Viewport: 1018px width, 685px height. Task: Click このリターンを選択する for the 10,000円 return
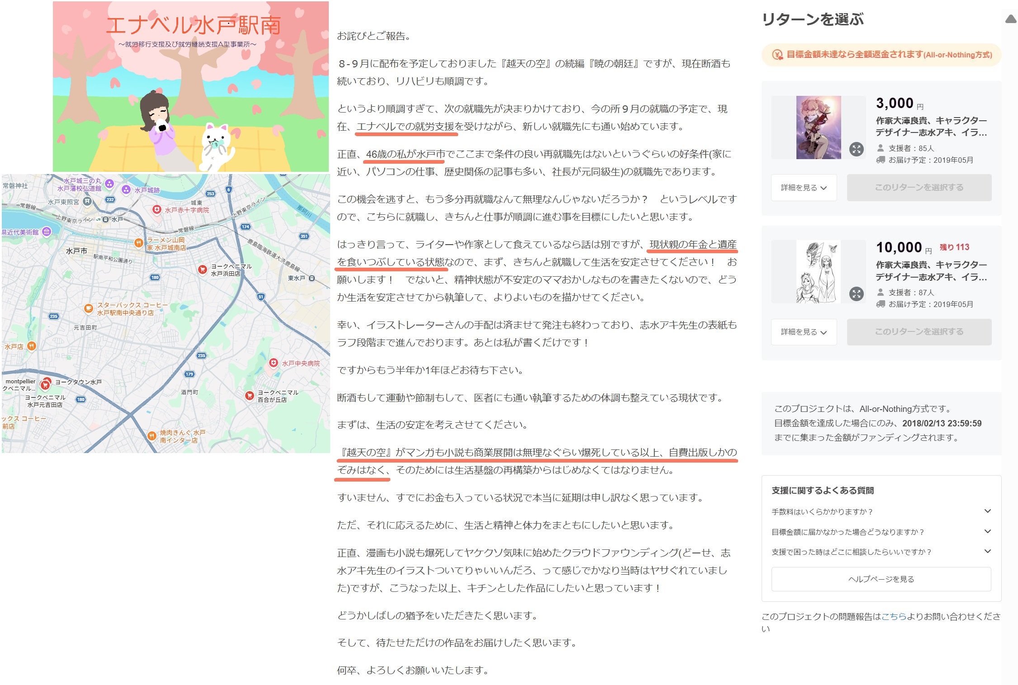(919, 332)
